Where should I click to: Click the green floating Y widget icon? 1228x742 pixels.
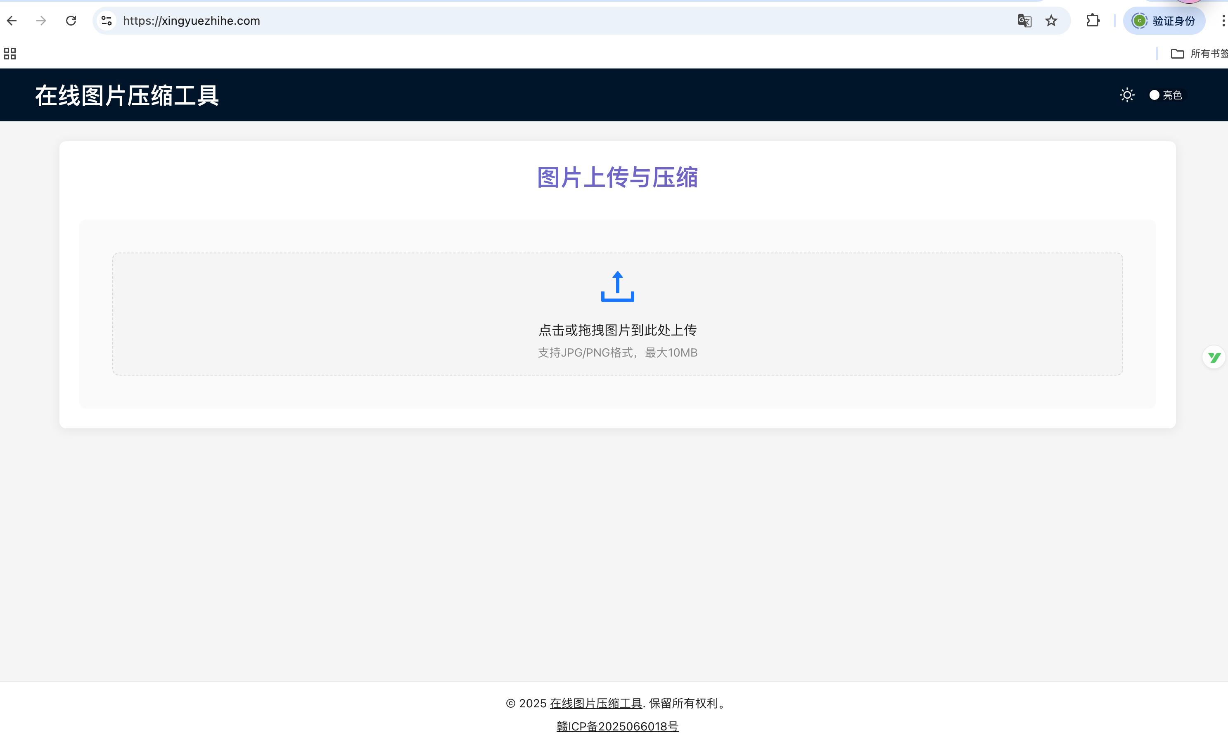(1214, 357)
